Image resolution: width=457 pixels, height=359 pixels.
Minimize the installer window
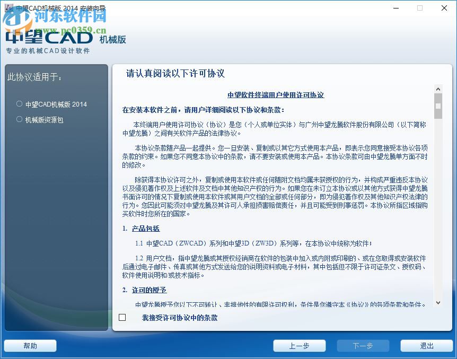[x=396, y=8]
